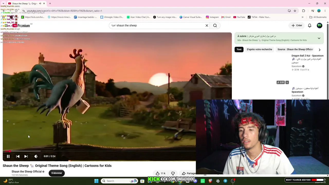This screenshot has height=185, width=329.
Task: Bookmark this page with the star icon
Action: coord(295,11)
